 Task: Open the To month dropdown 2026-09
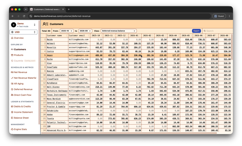[85, 31]
